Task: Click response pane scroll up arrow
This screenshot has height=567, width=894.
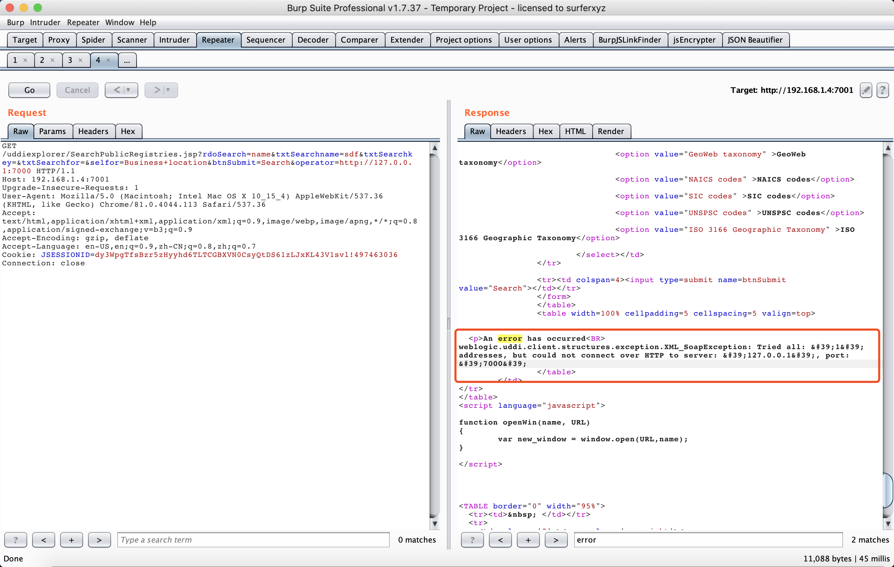Action: coord(888,147)
